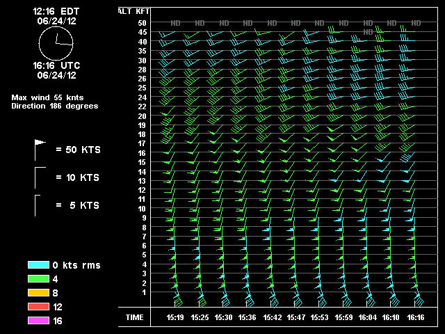445x334 pixels.
Task: Click the 12 altitude label
Action: [142, 190]
